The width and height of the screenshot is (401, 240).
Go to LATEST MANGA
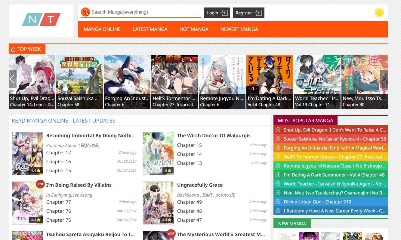(150, 29)
